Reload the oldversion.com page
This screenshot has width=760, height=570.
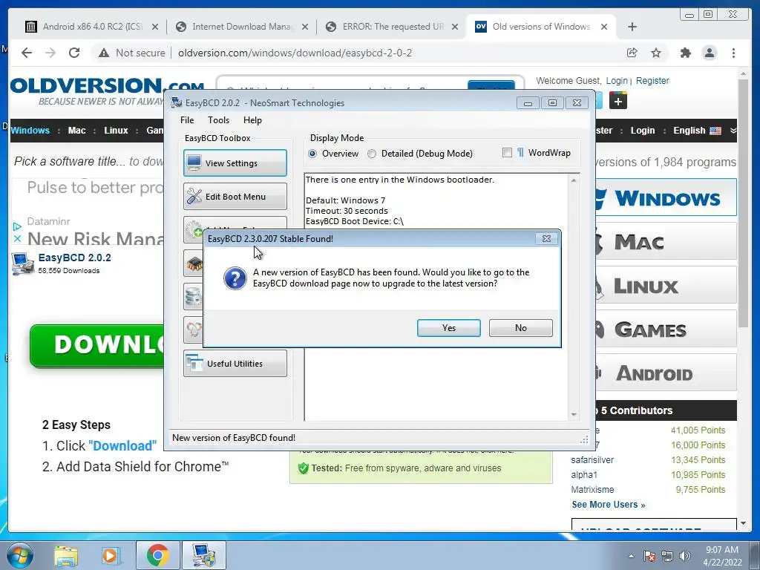[x=74, y=53]
